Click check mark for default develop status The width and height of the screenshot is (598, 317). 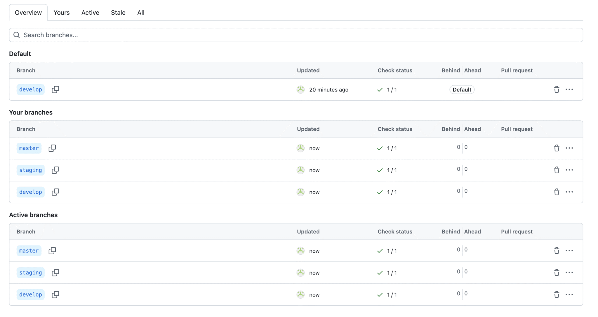[x=380, y=90]
